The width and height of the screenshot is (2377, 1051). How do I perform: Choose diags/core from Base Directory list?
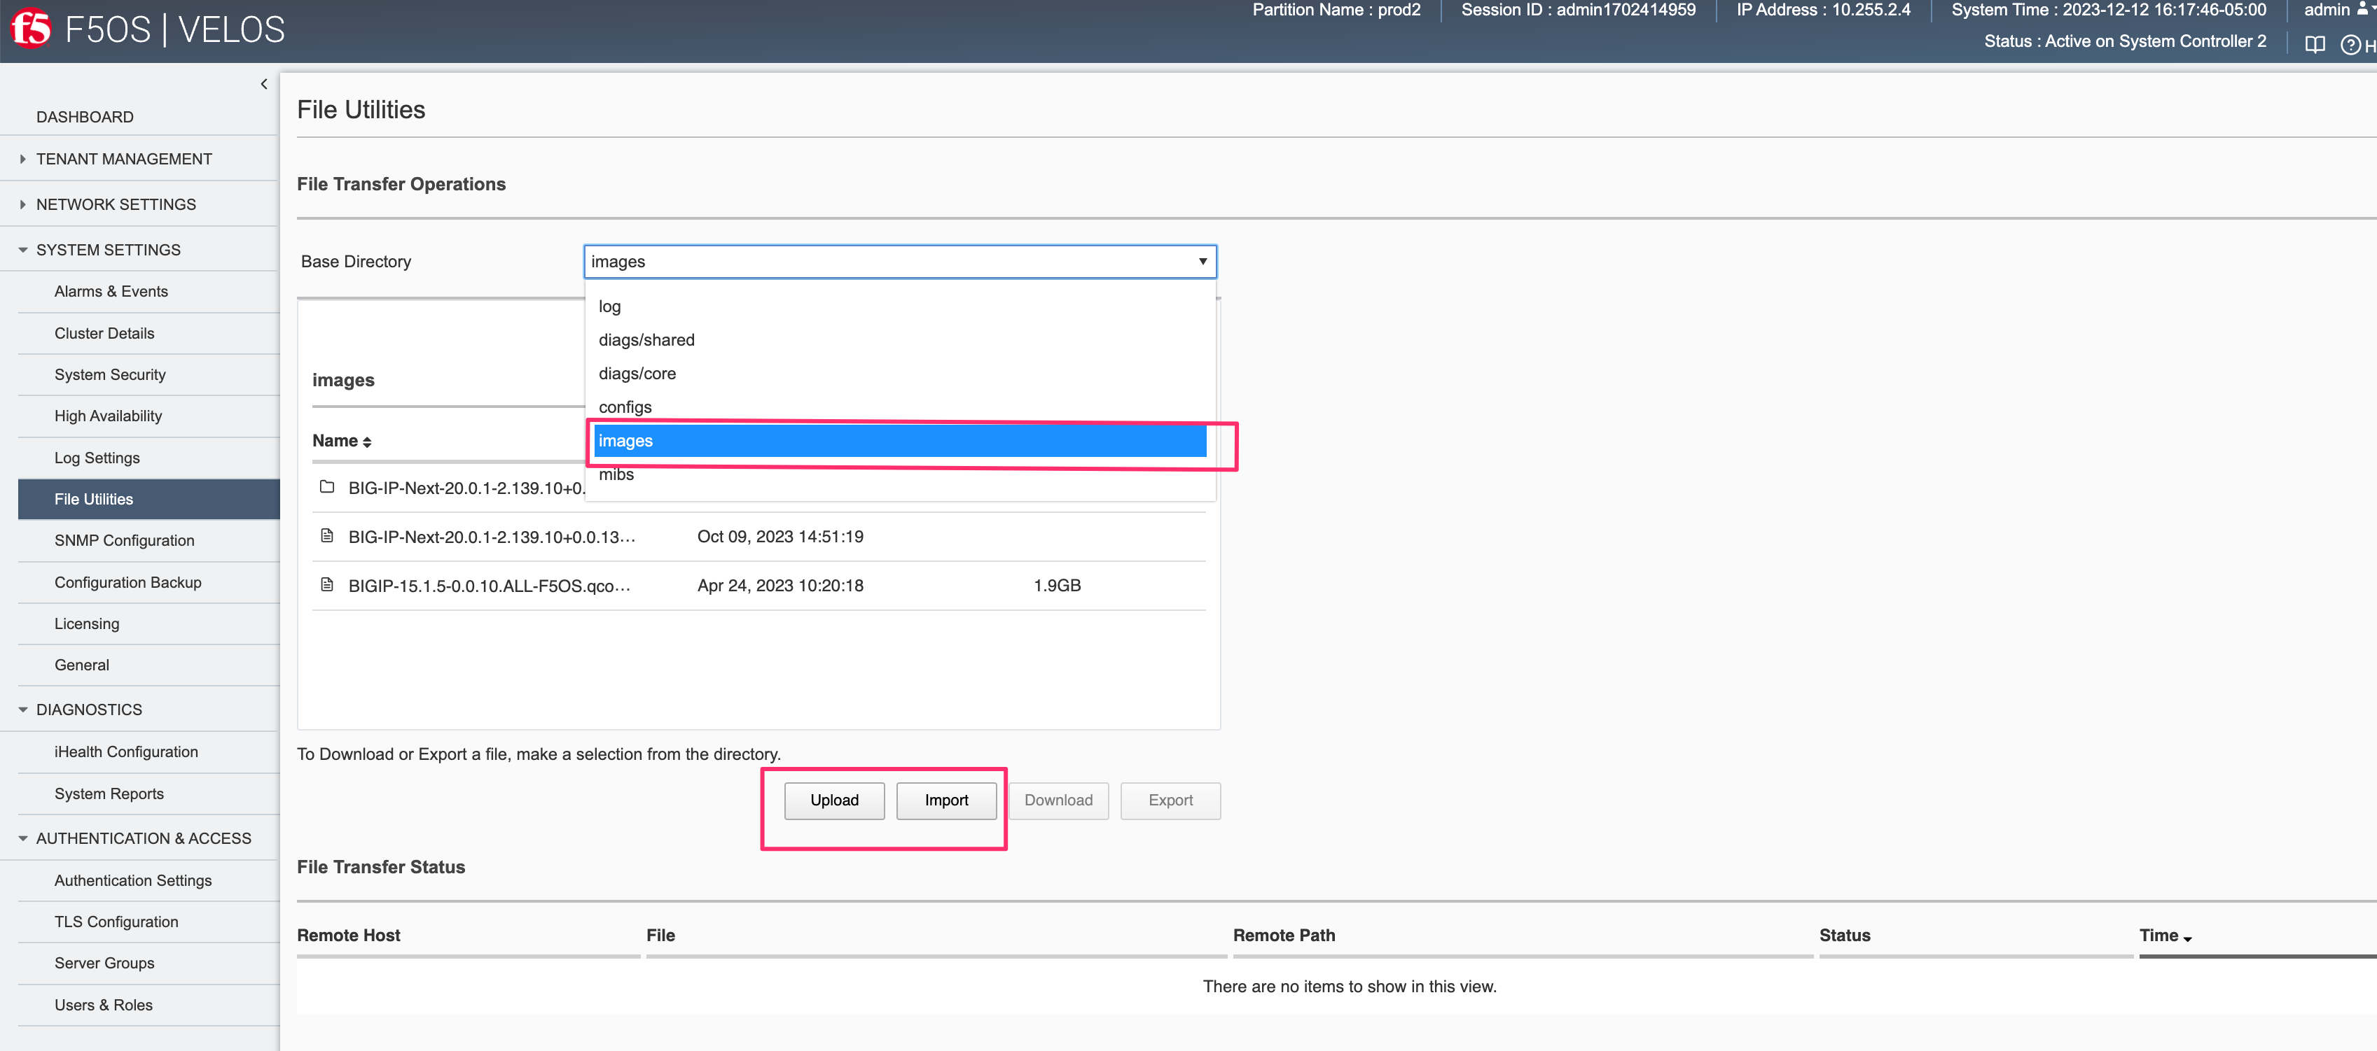coord(900,374)
